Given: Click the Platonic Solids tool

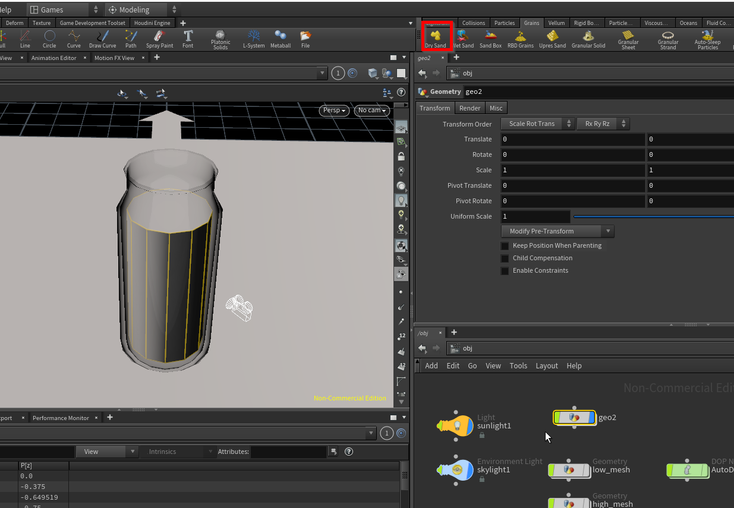Looking at the screenshot, I should [220, 39].
